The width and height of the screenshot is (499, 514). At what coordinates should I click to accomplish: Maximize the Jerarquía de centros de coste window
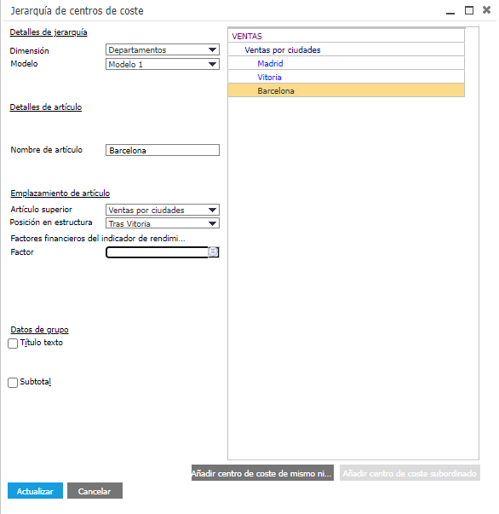469,10
